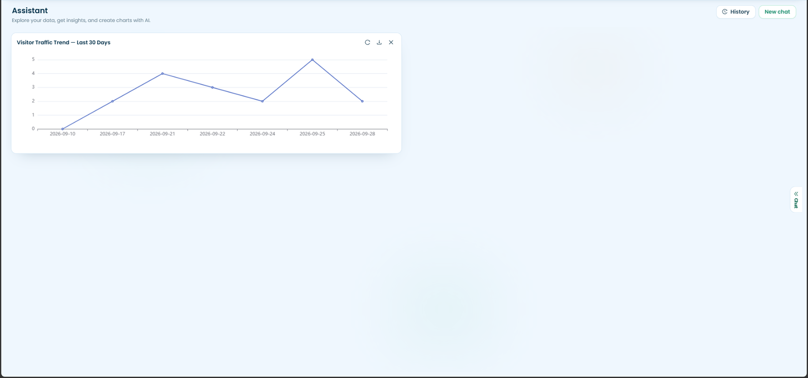Select the 2026-09-28 data point
Screen dimensions: 808x378
[x=362, y=101]
